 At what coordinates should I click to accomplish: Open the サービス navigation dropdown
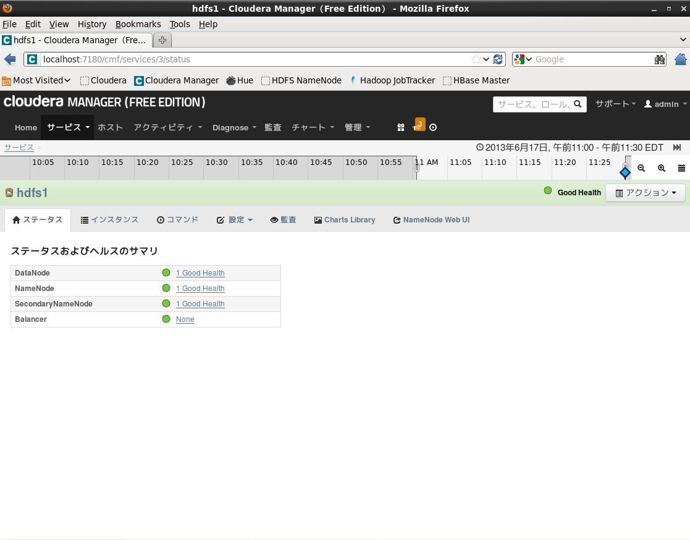click(68, 127)
